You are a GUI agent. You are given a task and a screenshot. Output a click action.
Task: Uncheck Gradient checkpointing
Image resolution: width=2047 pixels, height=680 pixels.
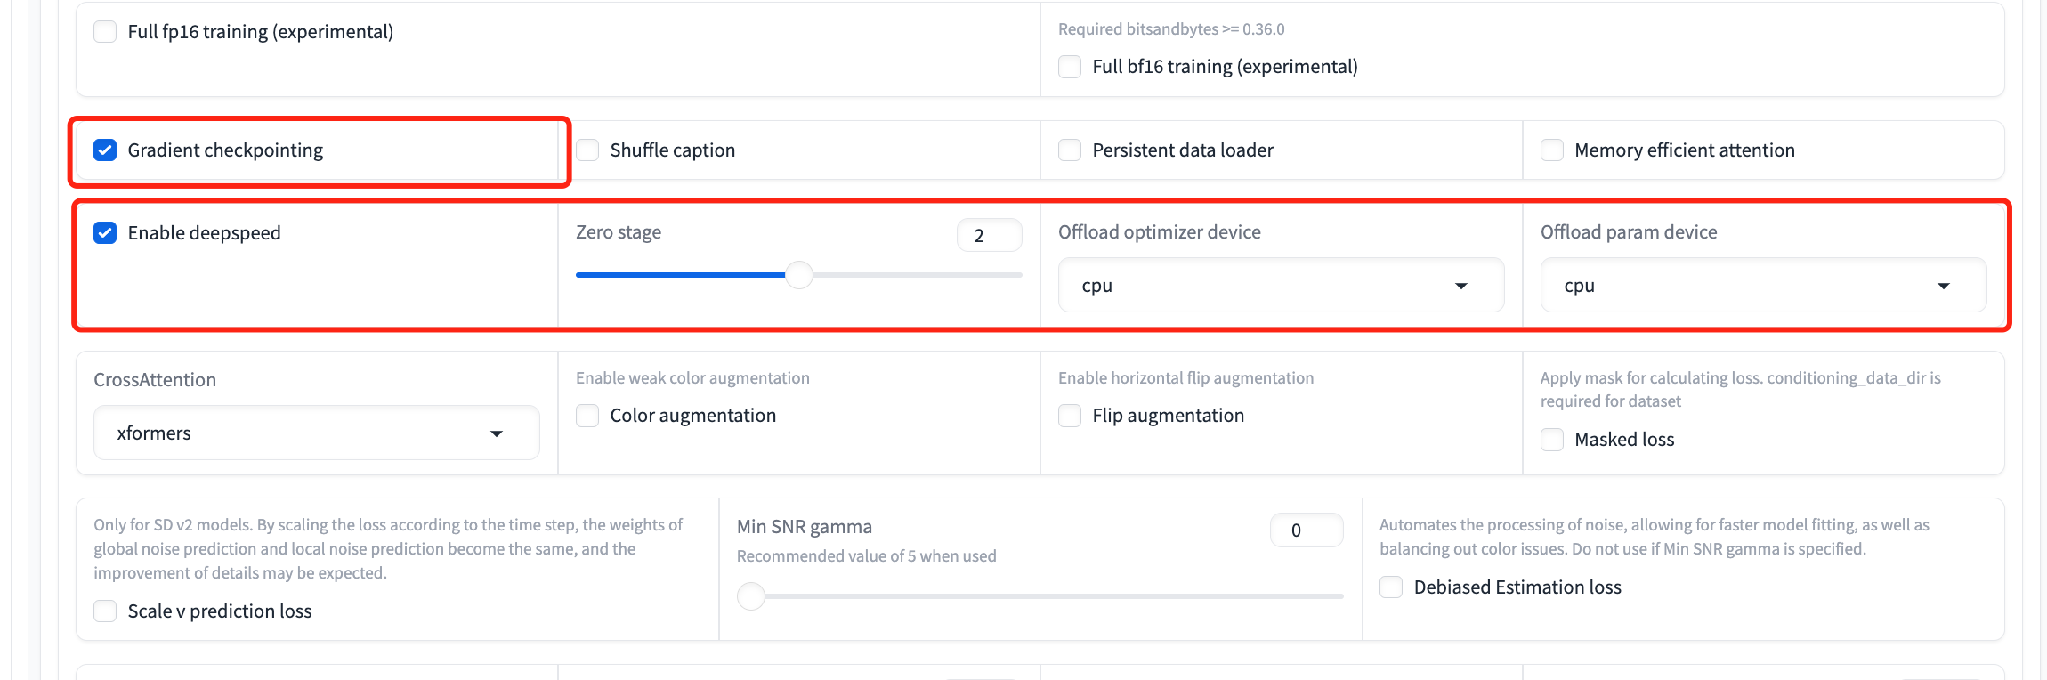pyautogui.click(x=105, y=150)
